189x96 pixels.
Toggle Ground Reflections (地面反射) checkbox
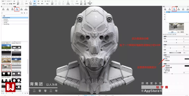coord(164,69)
